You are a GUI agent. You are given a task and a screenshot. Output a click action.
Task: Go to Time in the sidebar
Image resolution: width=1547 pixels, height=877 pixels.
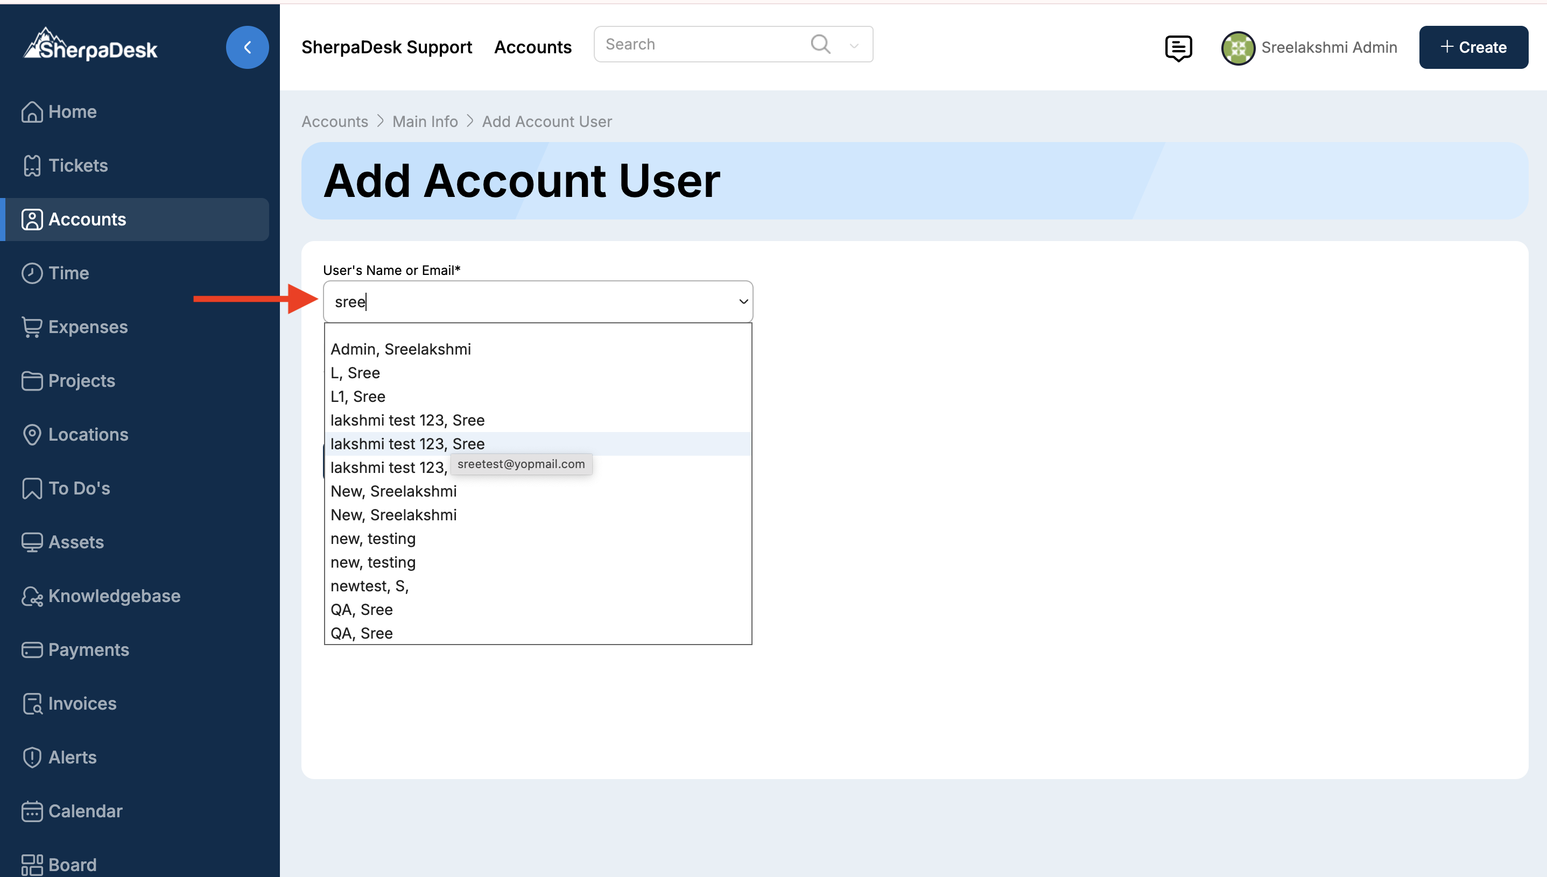tap(69, 273)
